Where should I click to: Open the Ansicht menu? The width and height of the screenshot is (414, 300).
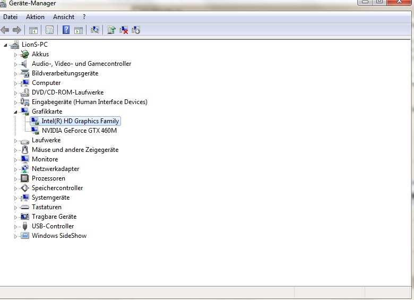[x=64, y=17]
